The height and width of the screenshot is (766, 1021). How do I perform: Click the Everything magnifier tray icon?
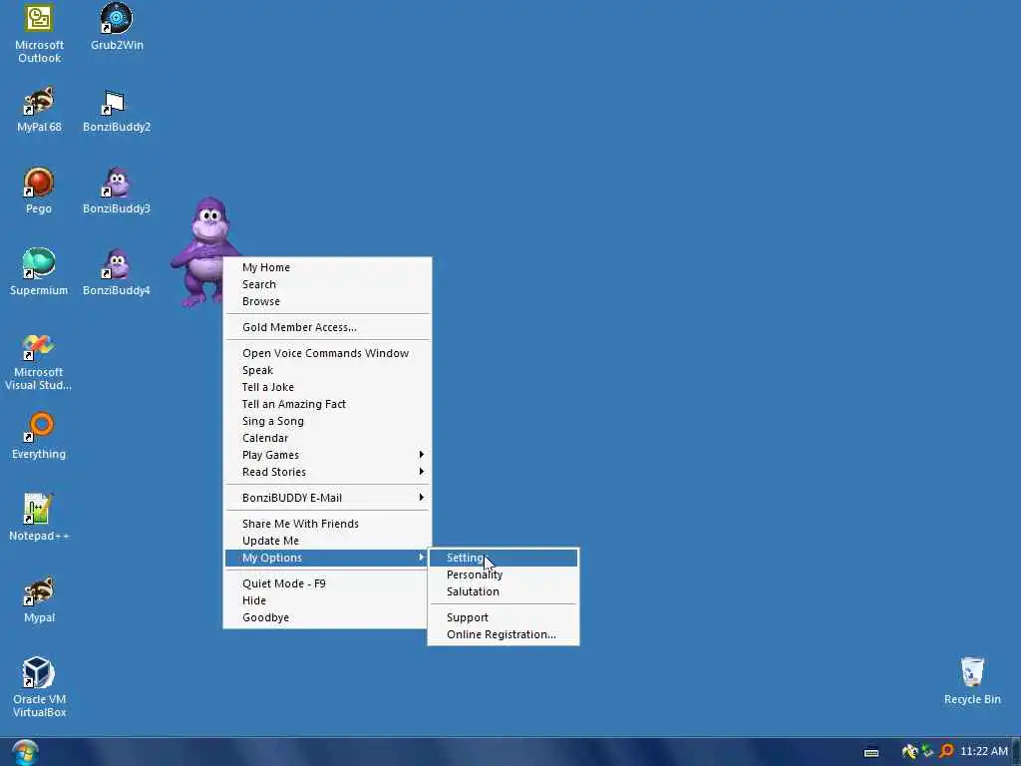947,752
